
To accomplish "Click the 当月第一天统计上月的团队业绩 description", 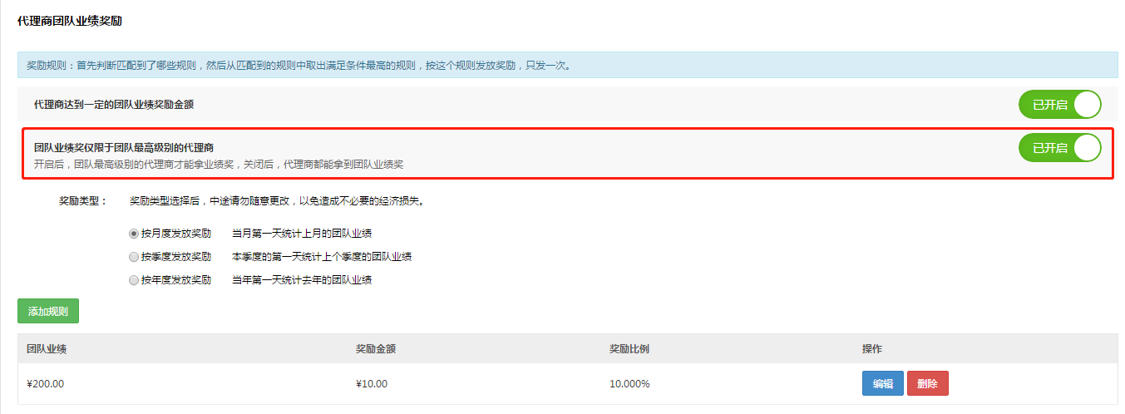I will [x=302, y=234].
